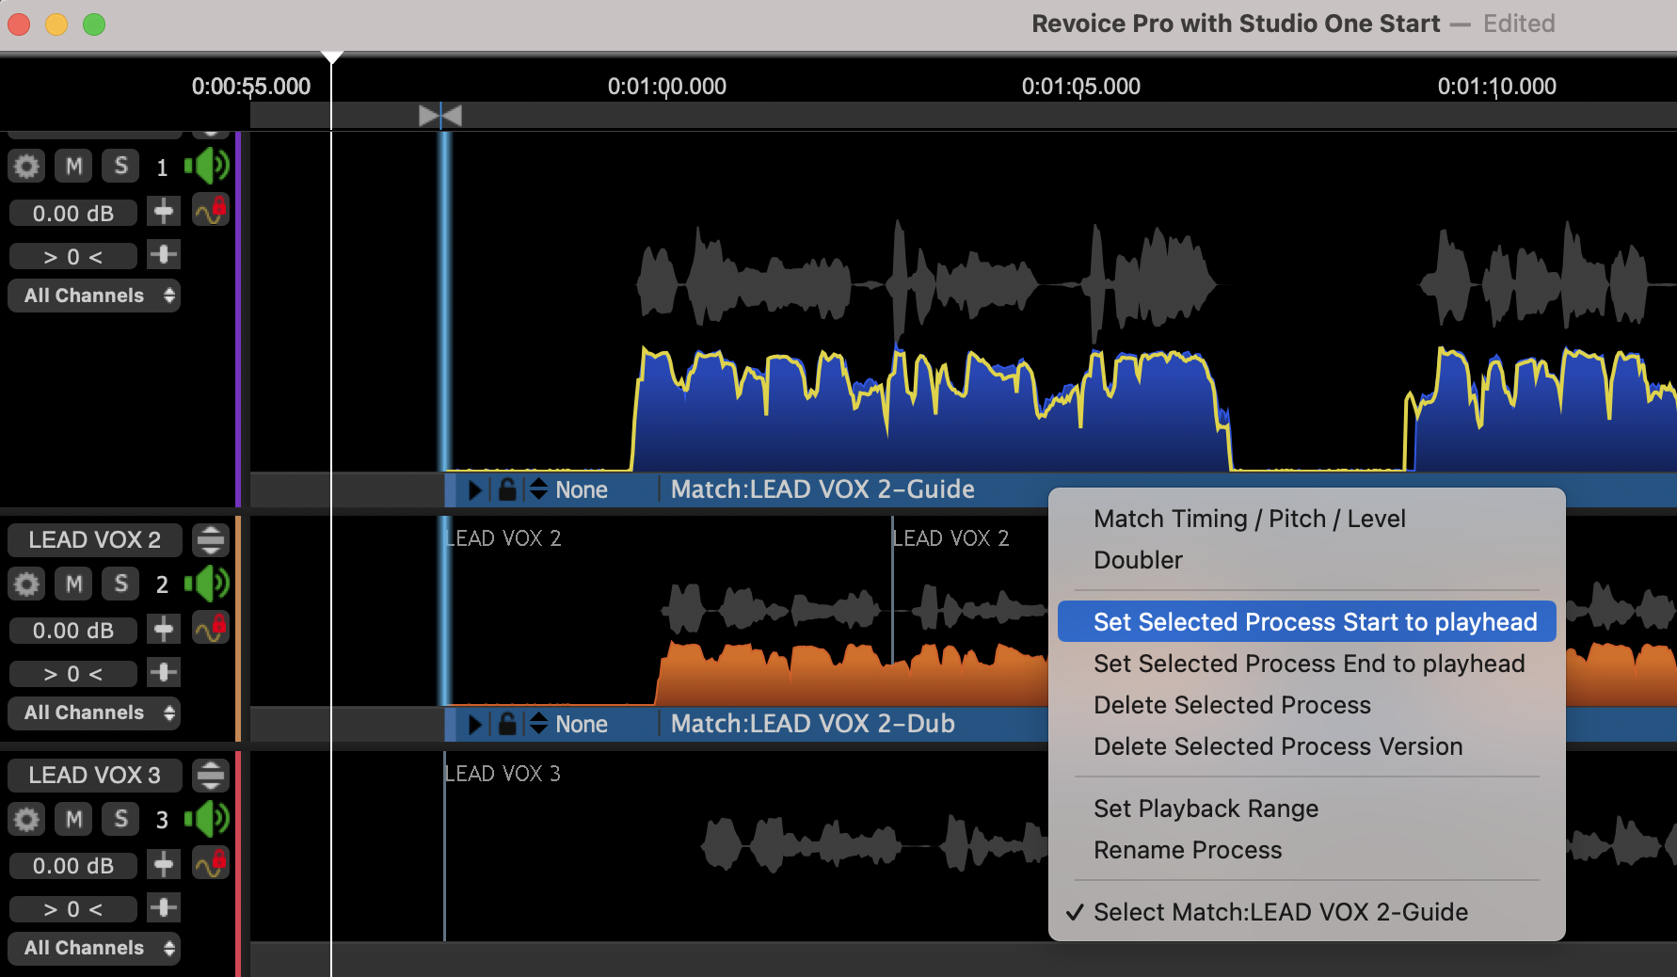Click the plus icon beside track 3 pan

click(x=164, y=908)
